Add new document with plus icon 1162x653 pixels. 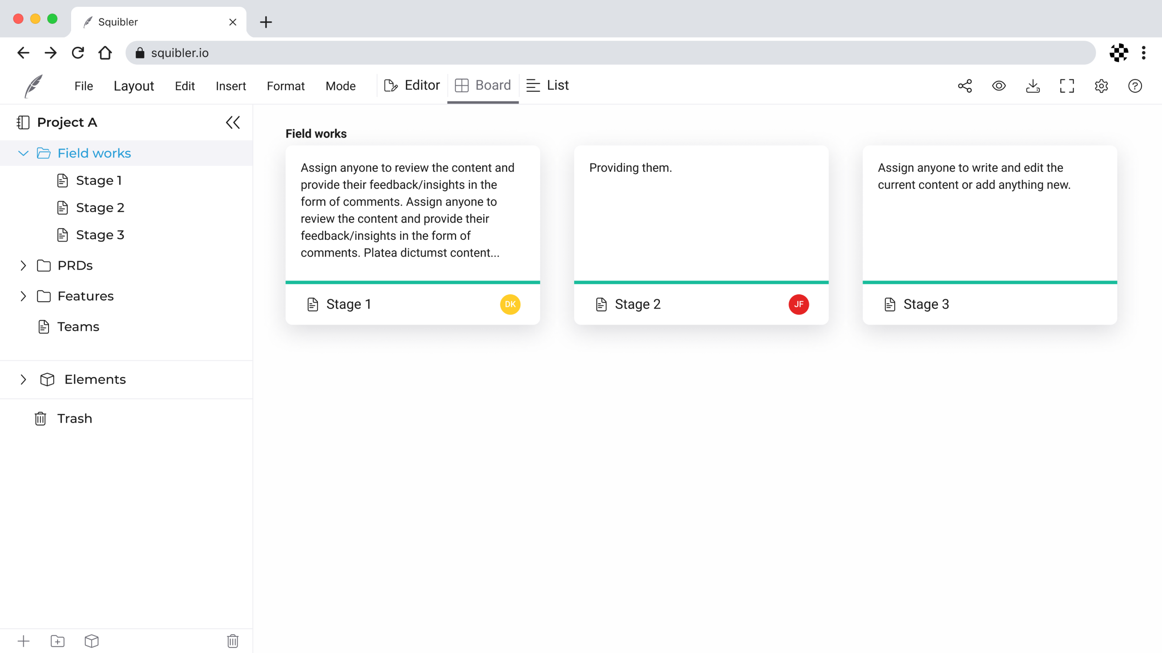coord(23,641)
